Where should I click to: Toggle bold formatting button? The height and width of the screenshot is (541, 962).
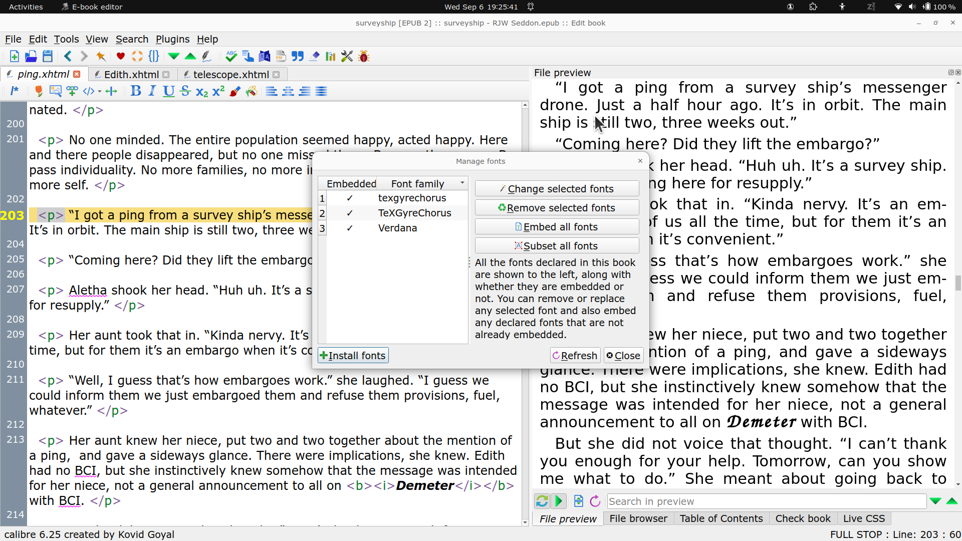(135, 91)
